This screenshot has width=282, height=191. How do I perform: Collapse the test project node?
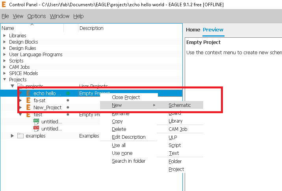(x=20, y=114)
